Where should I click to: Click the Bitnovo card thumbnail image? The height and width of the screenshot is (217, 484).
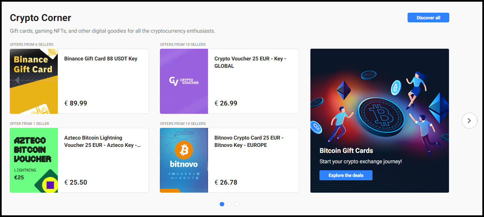(x=184, y=160)
